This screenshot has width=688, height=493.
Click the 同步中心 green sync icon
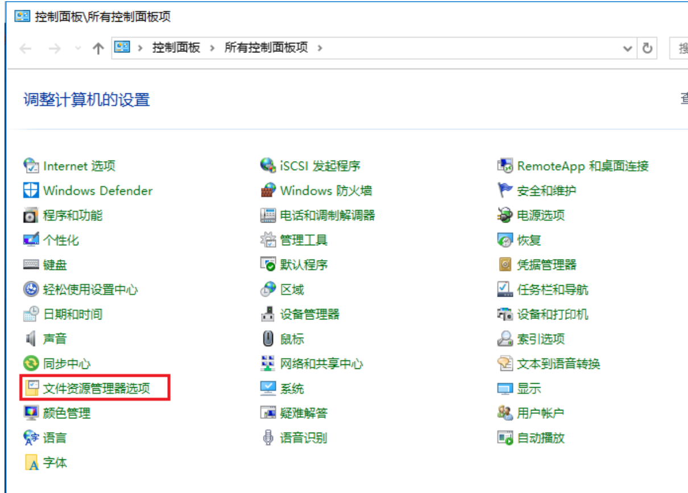31,364
